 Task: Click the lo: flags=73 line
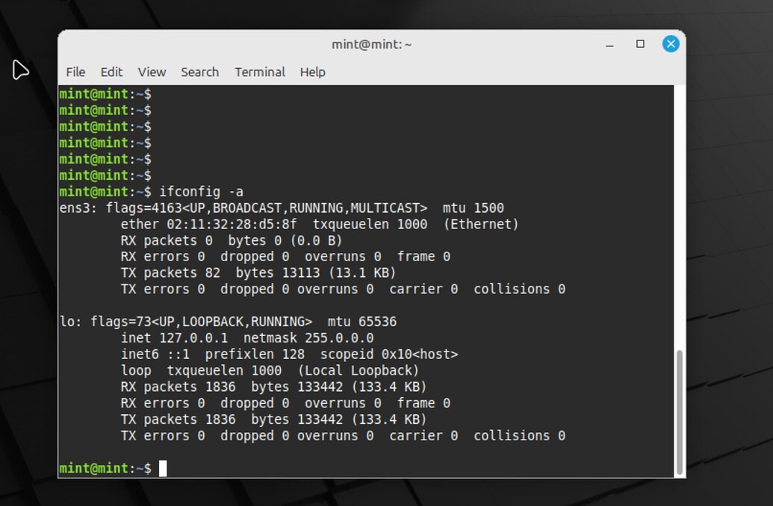click(228, 322)
